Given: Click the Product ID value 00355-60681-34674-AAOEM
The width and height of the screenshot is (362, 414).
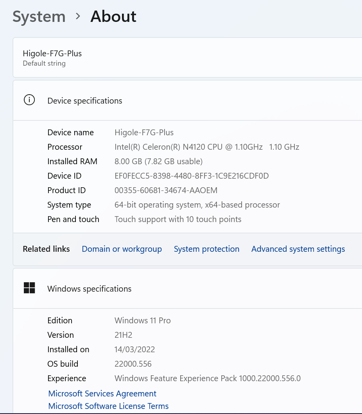Looking at the screenshot, I should (x=166, y=190).
